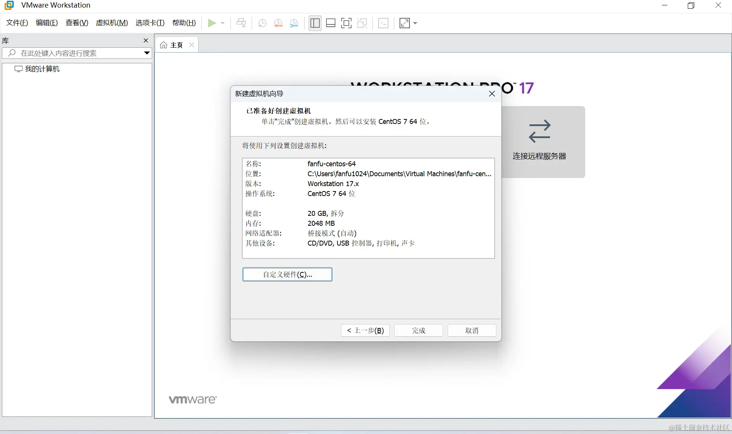Image resolution: width=732 pixels, height=434 pixels.
Task: Click the take snapshot clock icon
Action: [x=262, y=23]
